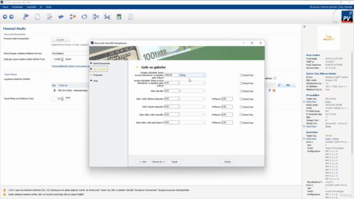
Task: Open the Dil menu
Action: [x=41, y=7]
